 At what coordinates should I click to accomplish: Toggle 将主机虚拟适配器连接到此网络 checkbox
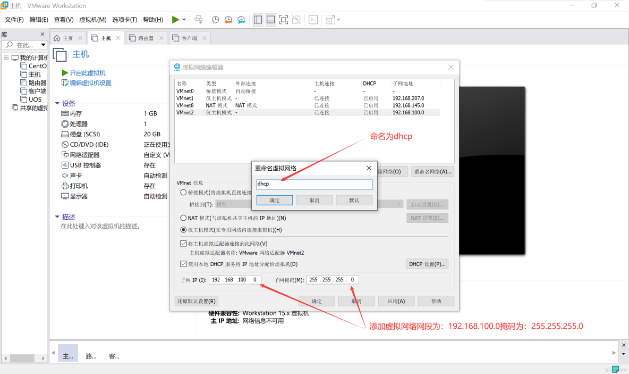tap(183, 244)
